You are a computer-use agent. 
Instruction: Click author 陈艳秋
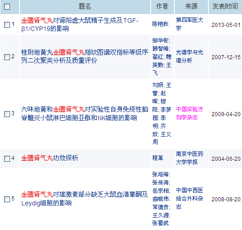160,24
